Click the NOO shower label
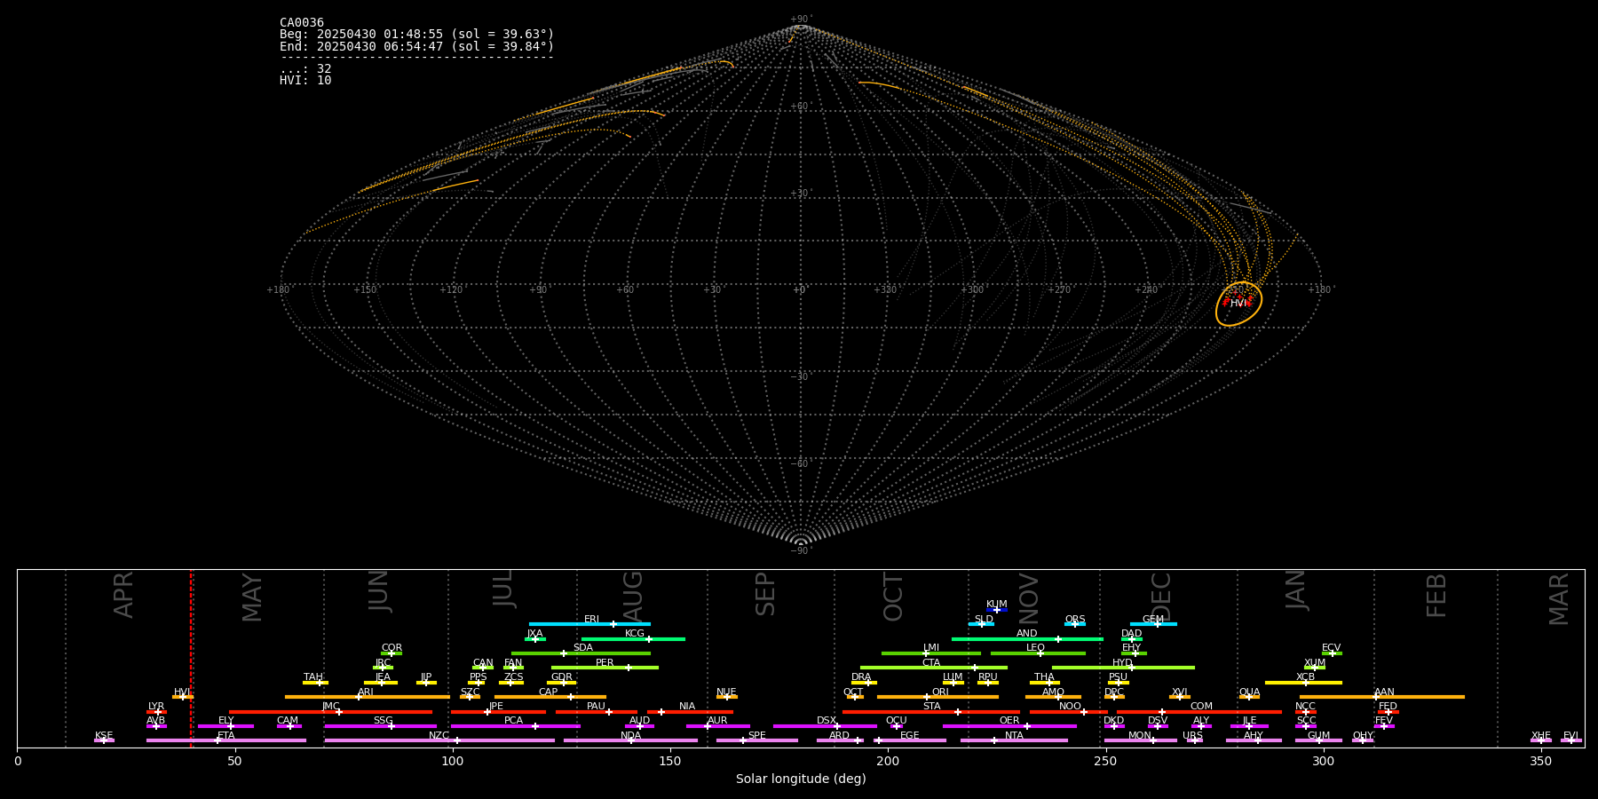 [1070, 707]
